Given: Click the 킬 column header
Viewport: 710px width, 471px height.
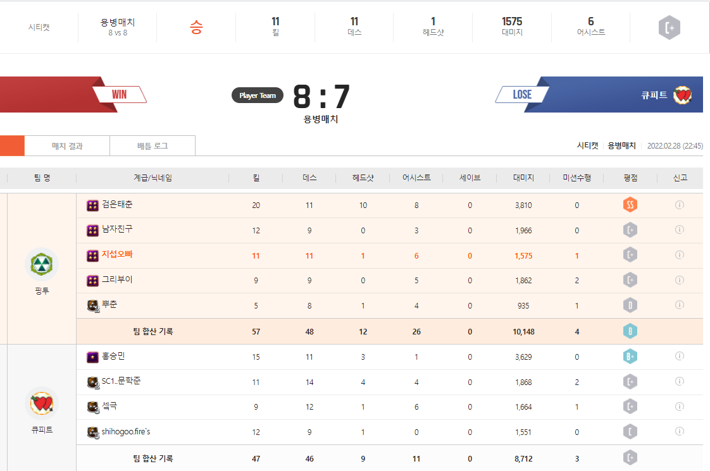Looking at the screenshot, I should (x=256, y=178).
